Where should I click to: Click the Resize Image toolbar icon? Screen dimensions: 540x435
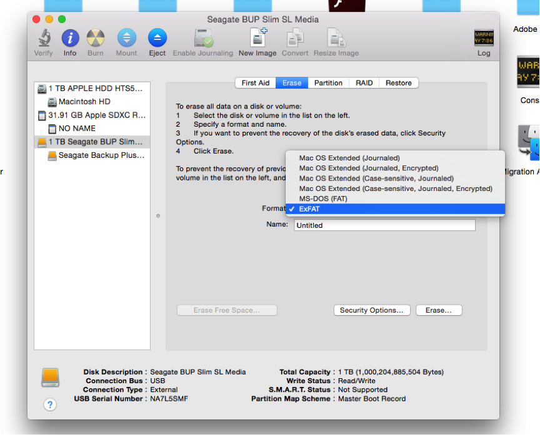[336, 37]
